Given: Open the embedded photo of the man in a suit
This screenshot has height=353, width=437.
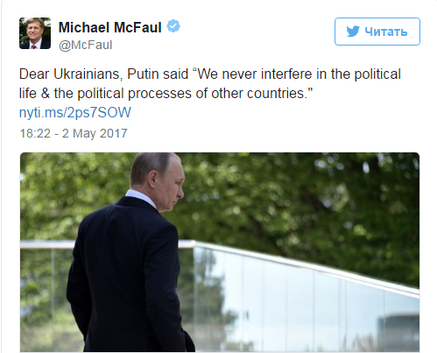Looking at the screenshot, I should point(220,252).
